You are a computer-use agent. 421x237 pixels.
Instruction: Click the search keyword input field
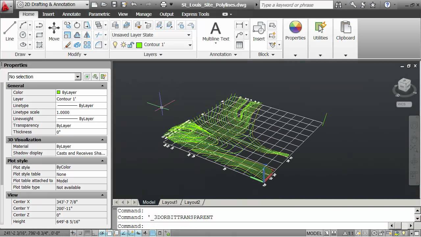(296, 5)
